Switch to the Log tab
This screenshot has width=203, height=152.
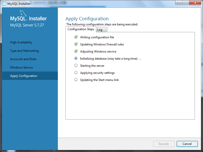(x=101, y=29)
